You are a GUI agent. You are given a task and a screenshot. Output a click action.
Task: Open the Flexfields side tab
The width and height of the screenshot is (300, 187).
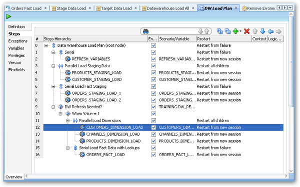coord(16,70)
